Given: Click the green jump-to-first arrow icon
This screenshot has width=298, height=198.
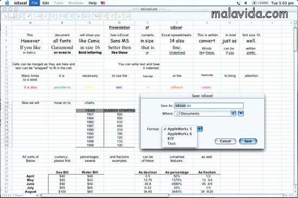Looking at the screenshot, I should tap(104, 16).
